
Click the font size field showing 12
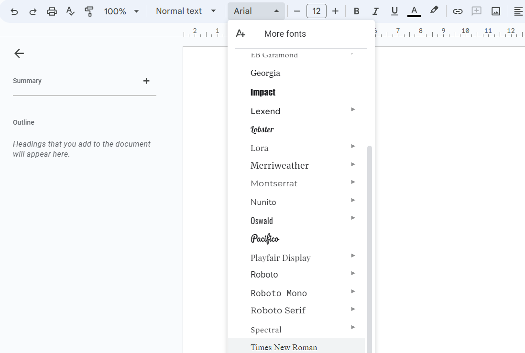point(317,11)
